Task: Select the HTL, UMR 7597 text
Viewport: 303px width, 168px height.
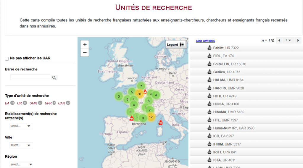Action: click(x=225, y=120)
